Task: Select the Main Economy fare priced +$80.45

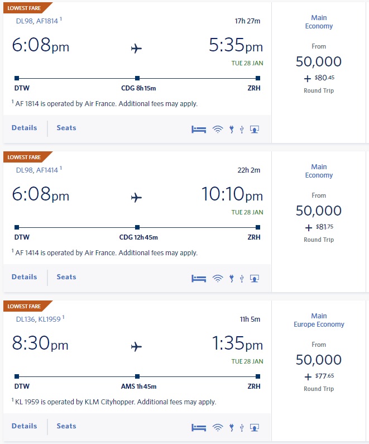Action: (x=319, y=61)
